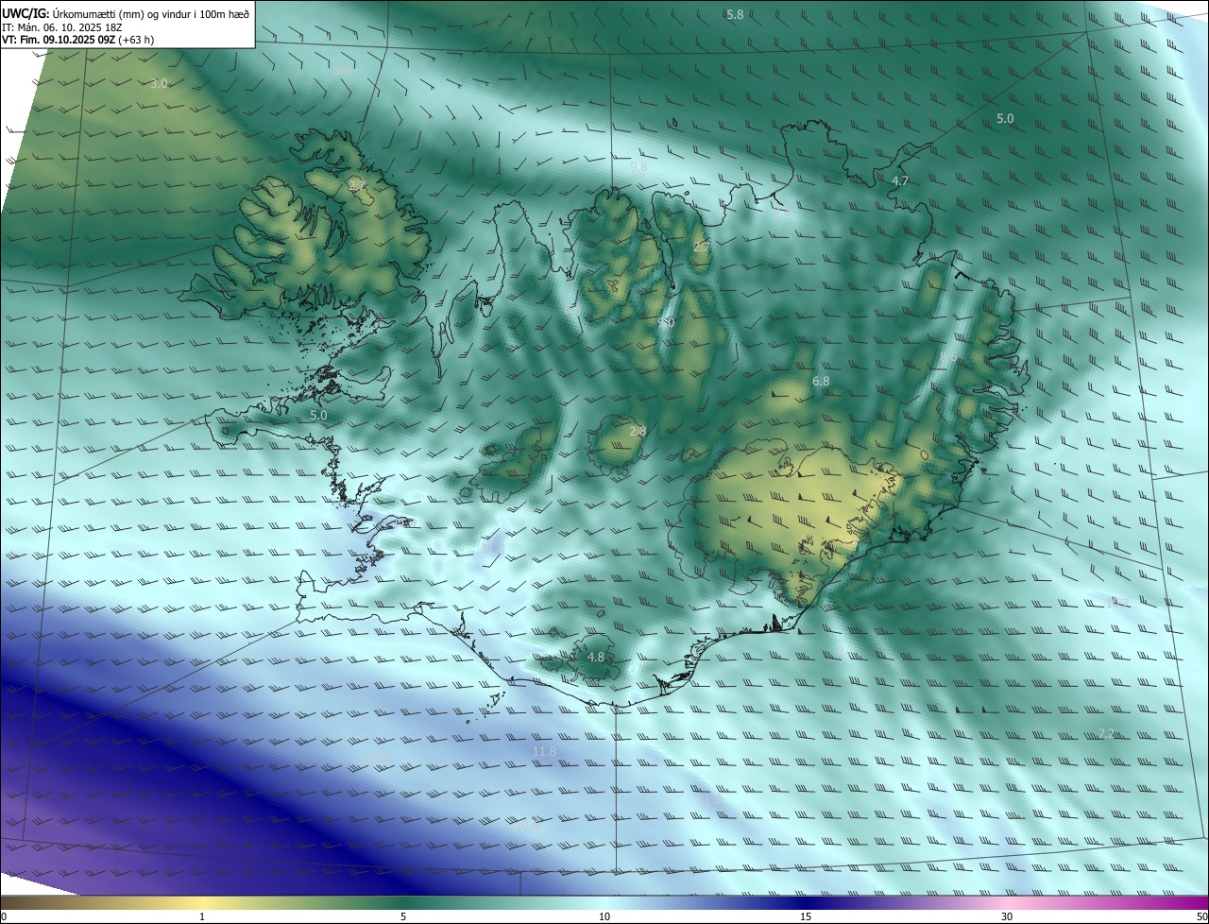Click the 5.8 value label

[735, 14]
